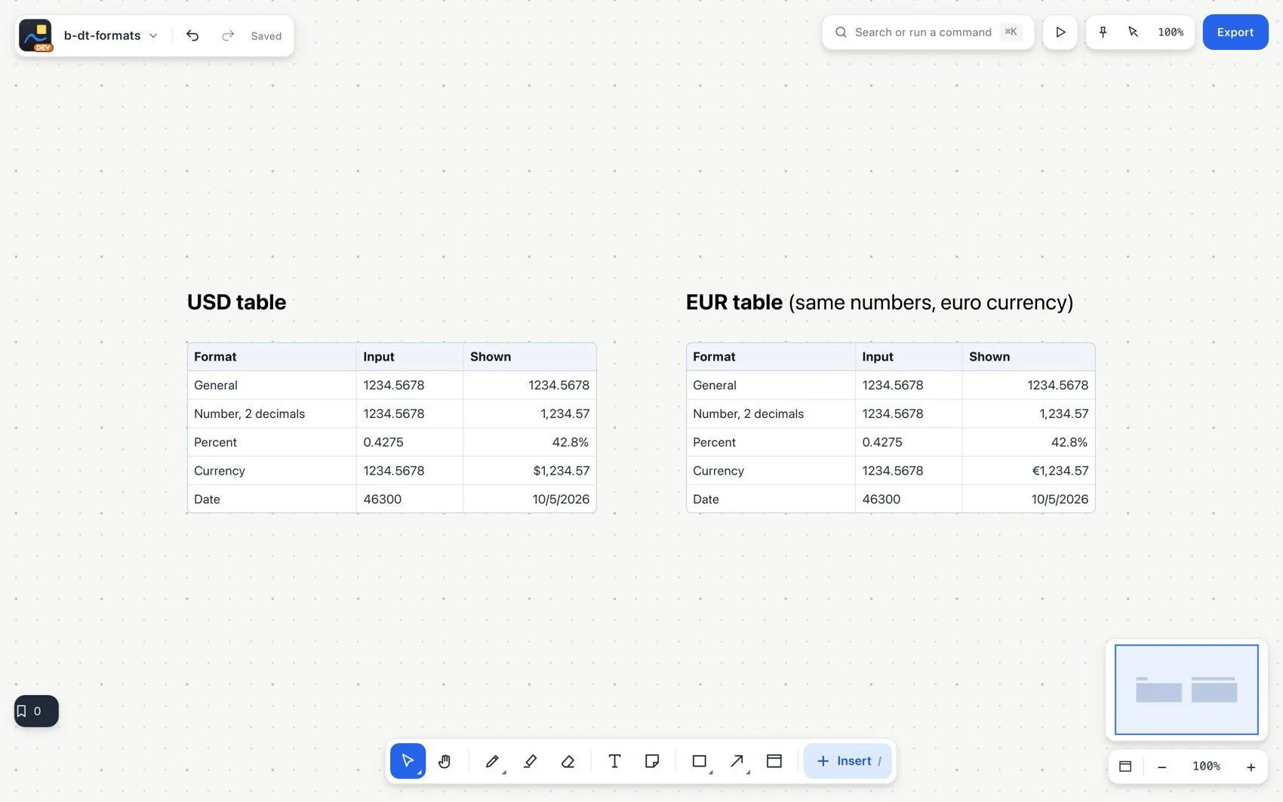Click the Input header in the USD table
The height and width of the screenshot is (802, 1283).
point(410,357)
